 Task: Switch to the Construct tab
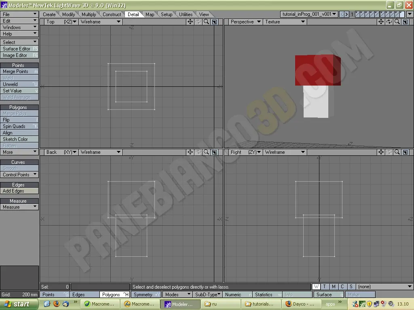click(112, 15)
